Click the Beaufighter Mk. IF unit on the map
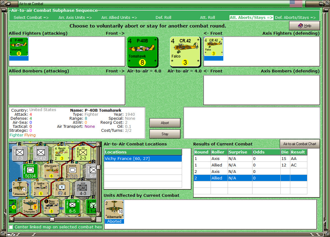Viewport: 330px width, 237px height. [x=51, y=207]
